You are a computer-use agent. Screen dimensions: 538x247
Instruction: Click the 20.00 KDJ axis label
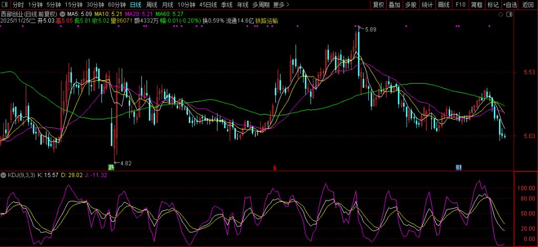(x=529, y=229)
